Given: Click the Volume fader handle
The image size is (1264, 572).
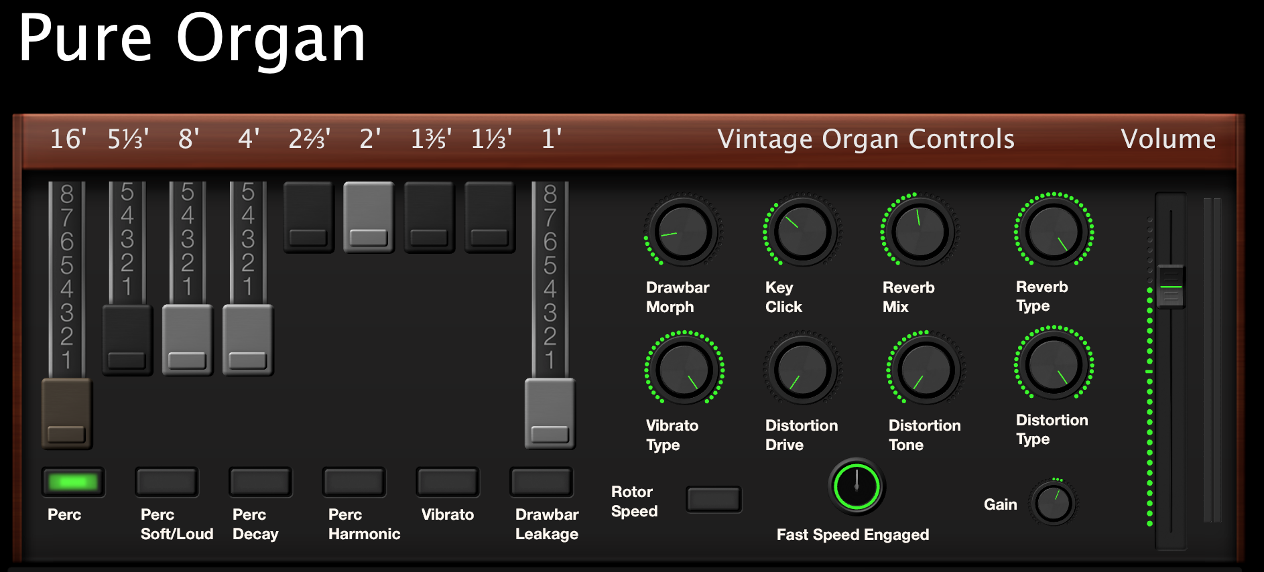Looking at the screenshot, I should tap(1171, 287).
